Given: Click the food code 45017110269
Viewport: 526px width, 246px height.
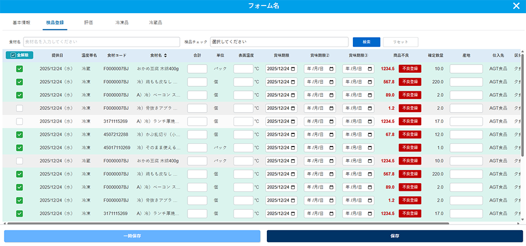Looking at the screenshot, I should pos(117,148).
